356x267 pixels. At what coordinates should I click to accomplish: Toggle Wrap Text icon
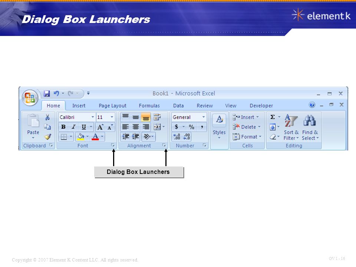click(157, 117)
